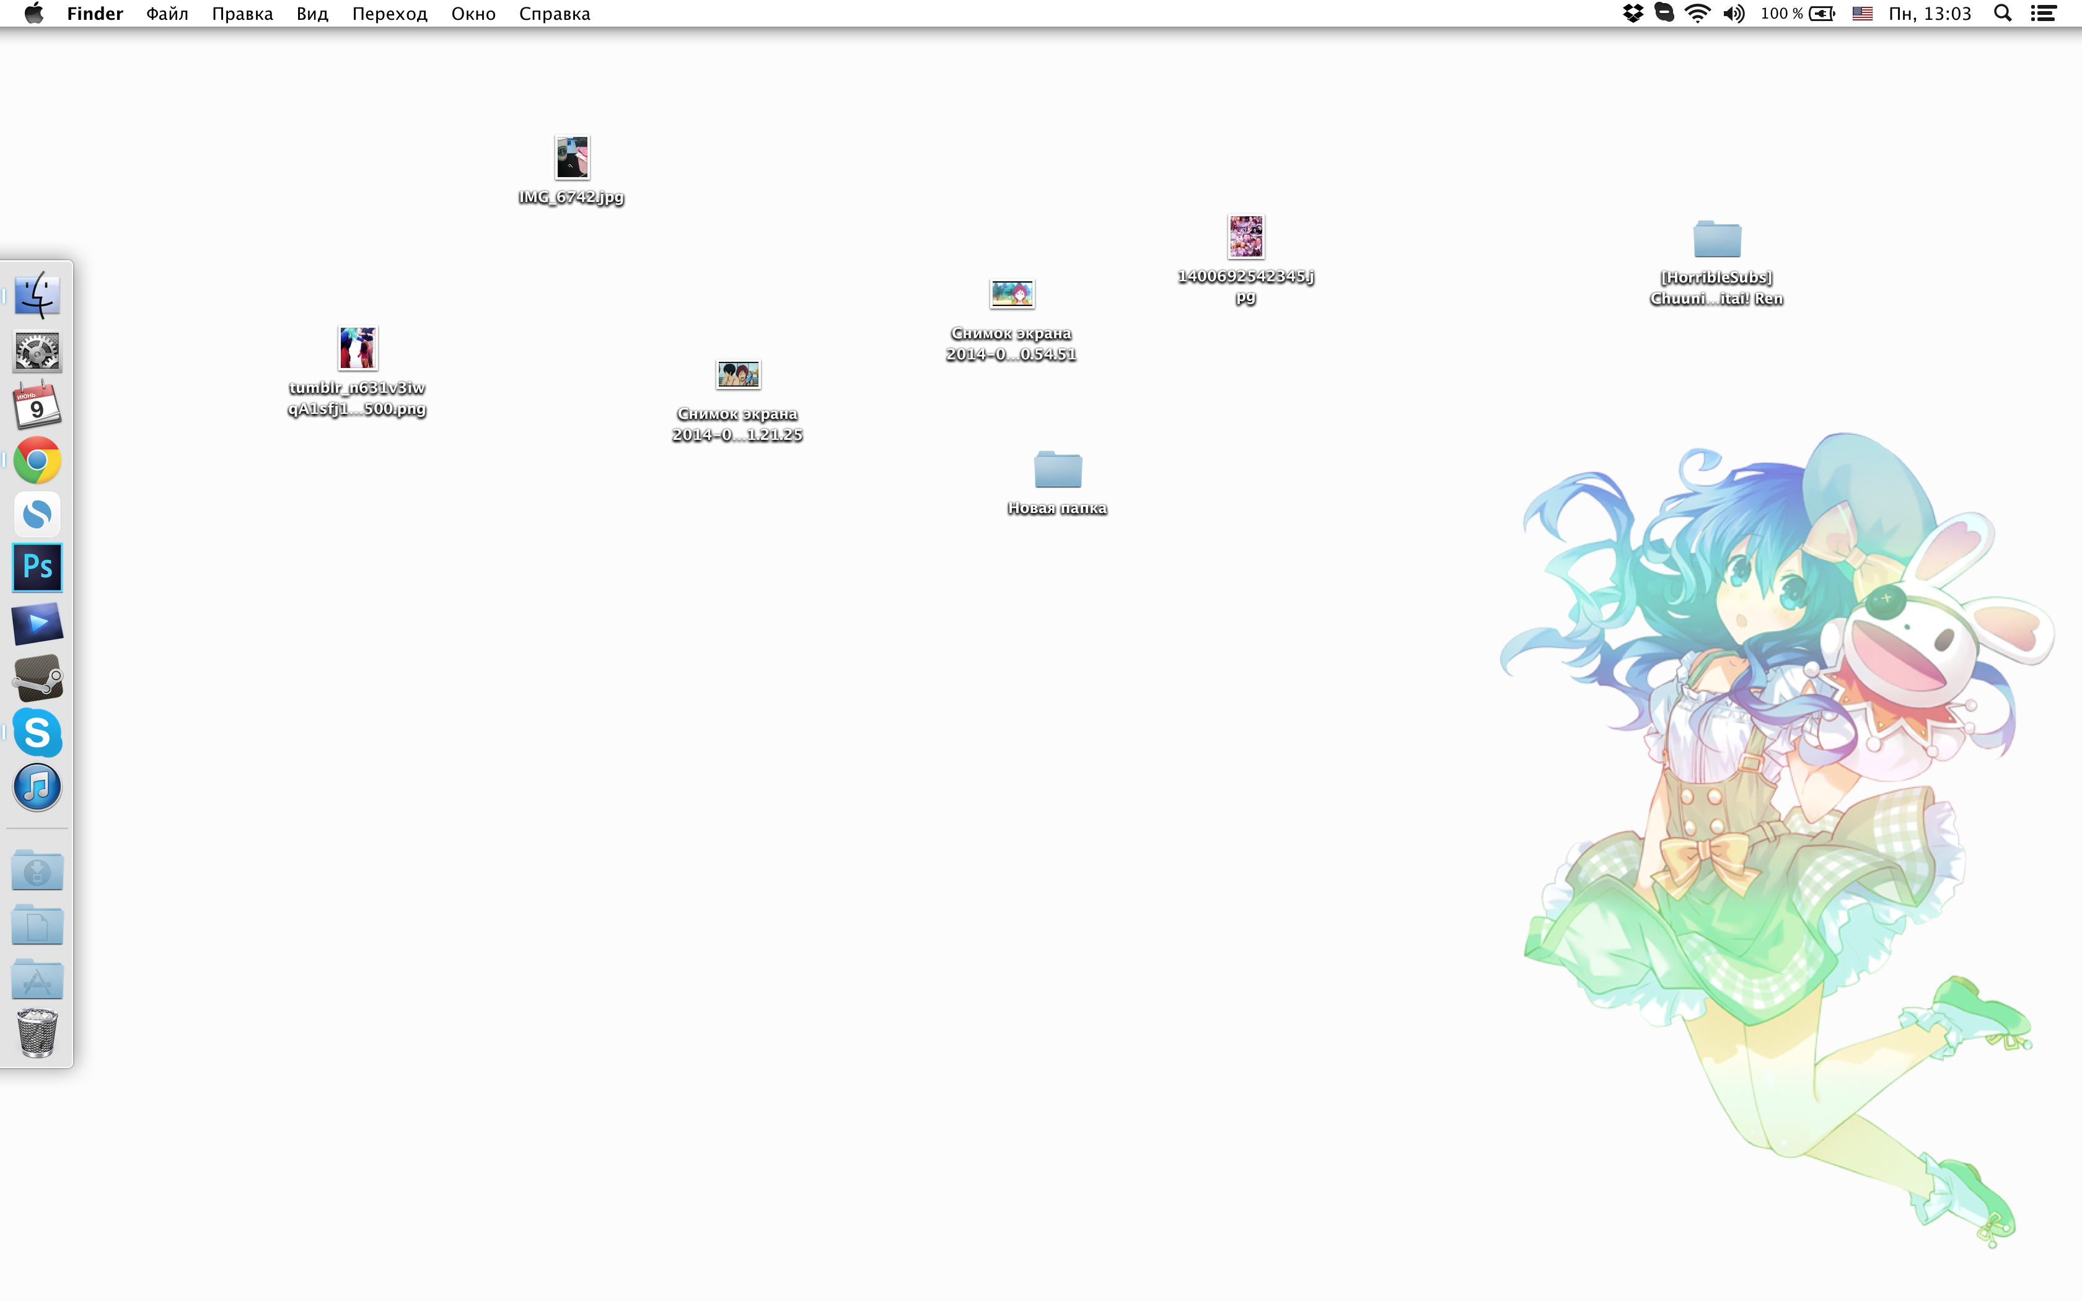Open the Справка menu
Image resolution: width=2082 pixels, height=1301 pixels.
[555, 13]
